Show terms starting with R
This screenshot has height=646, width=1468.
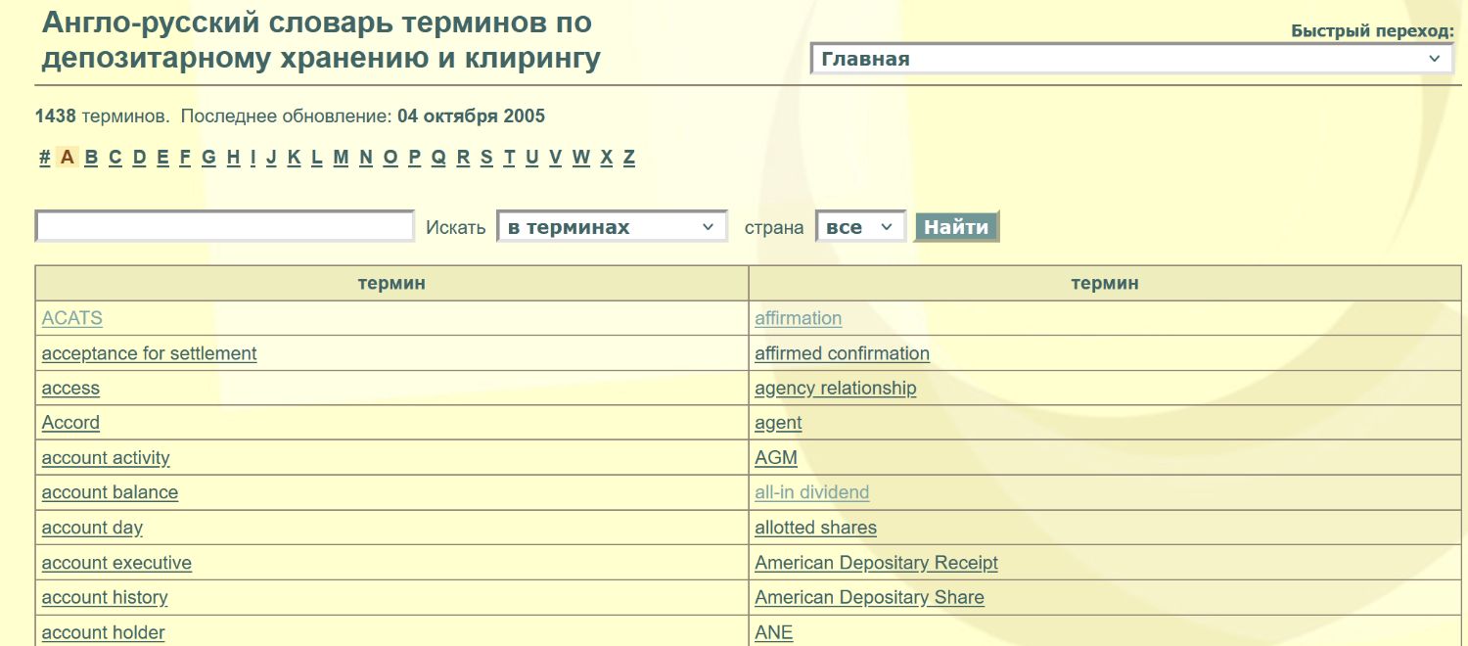(463, 157)
